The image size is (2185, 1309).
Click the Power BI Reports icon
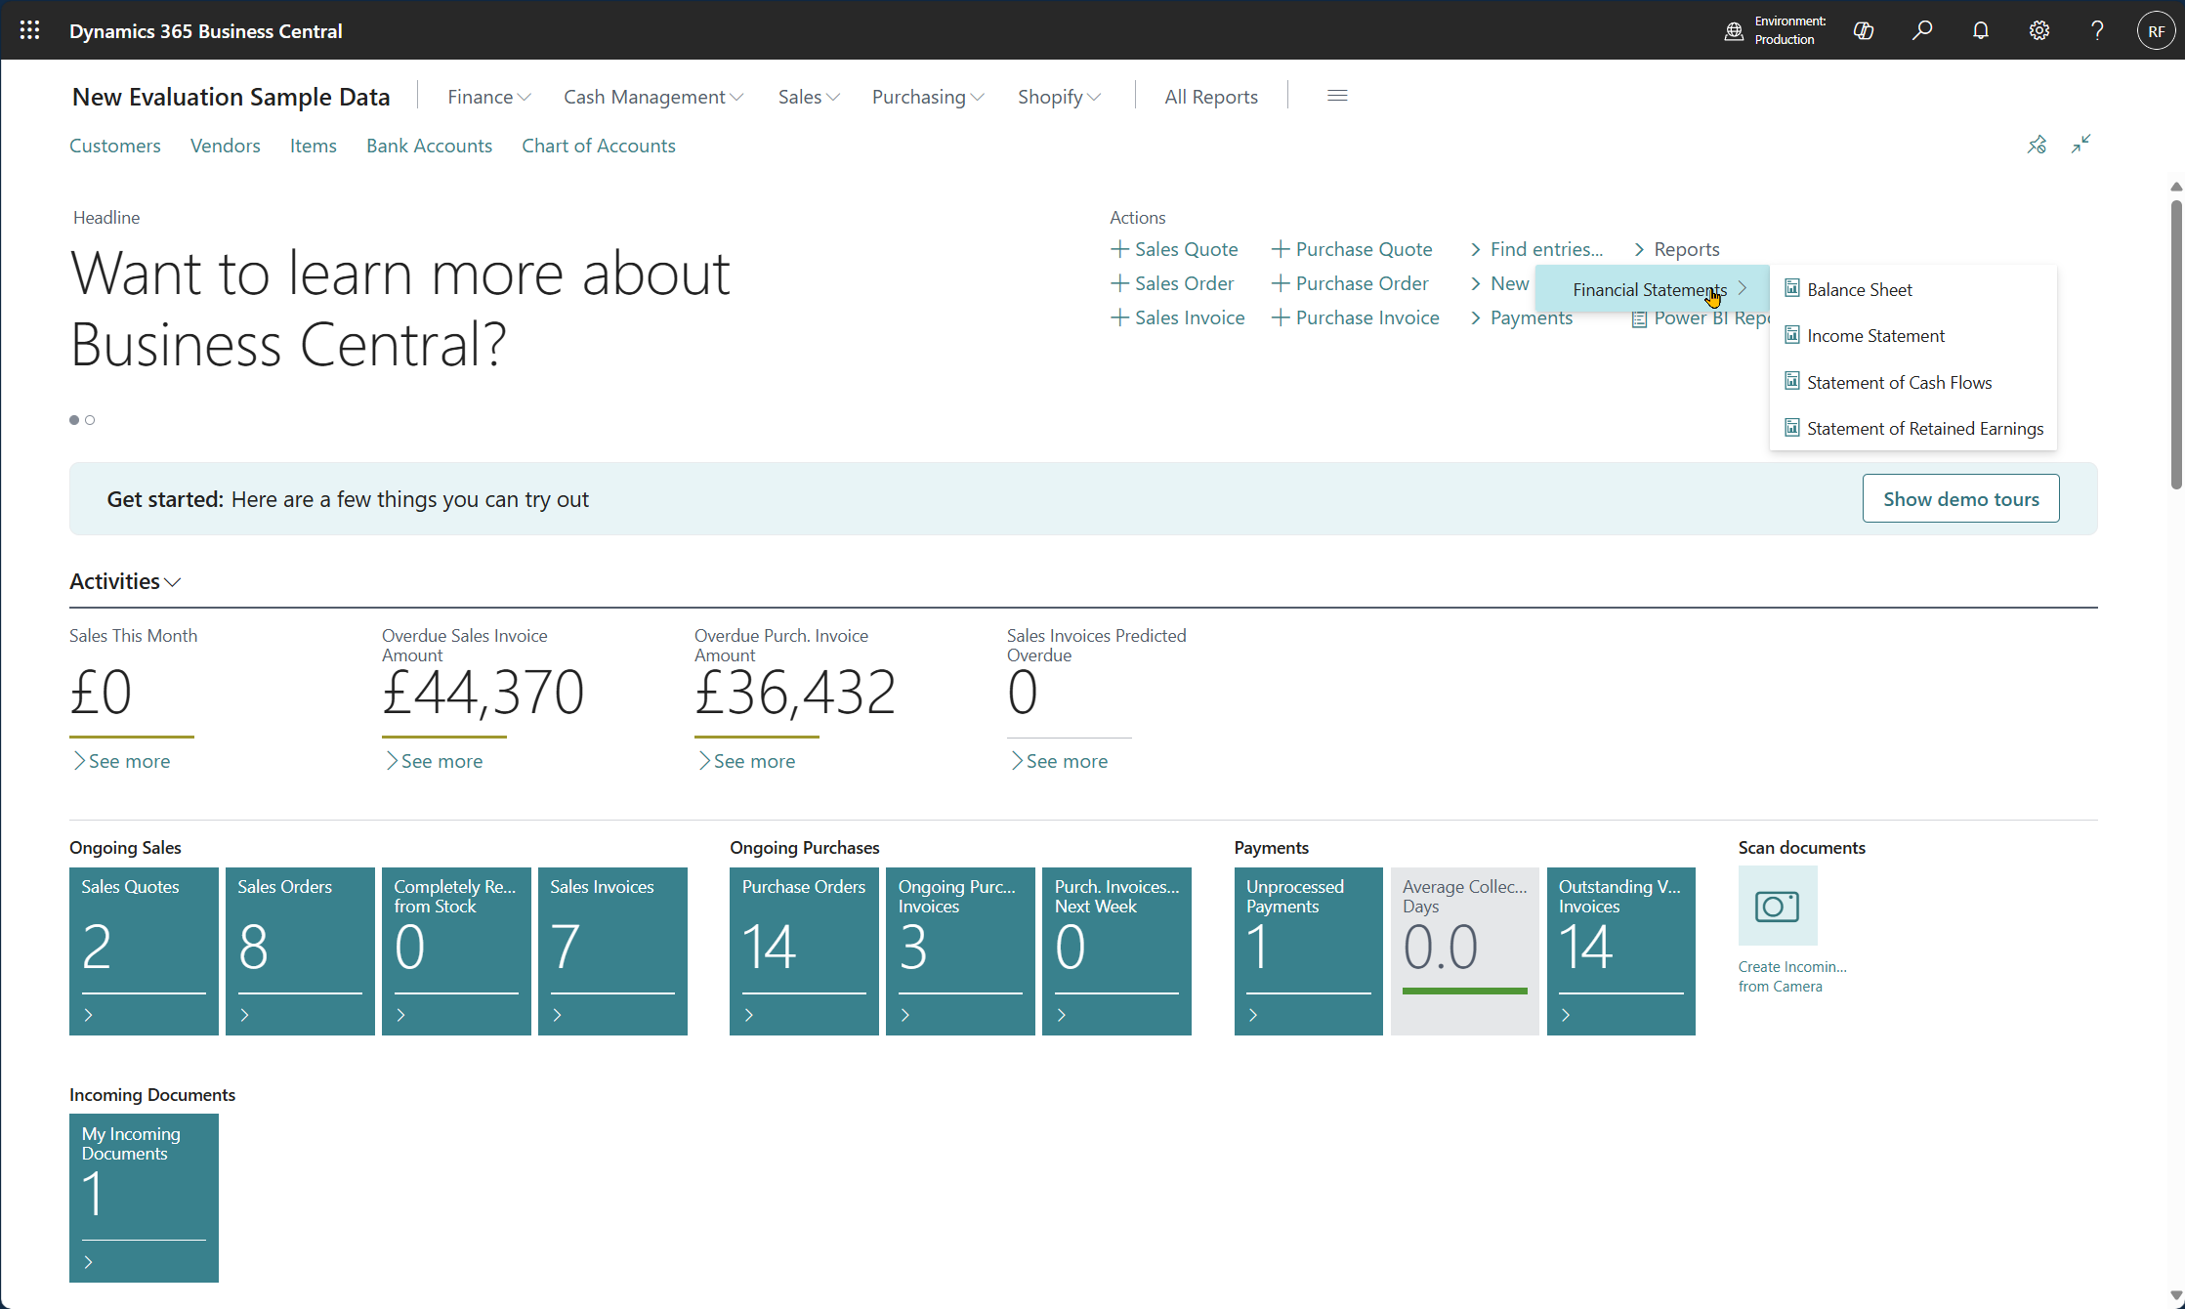(x=1639, y=318)
